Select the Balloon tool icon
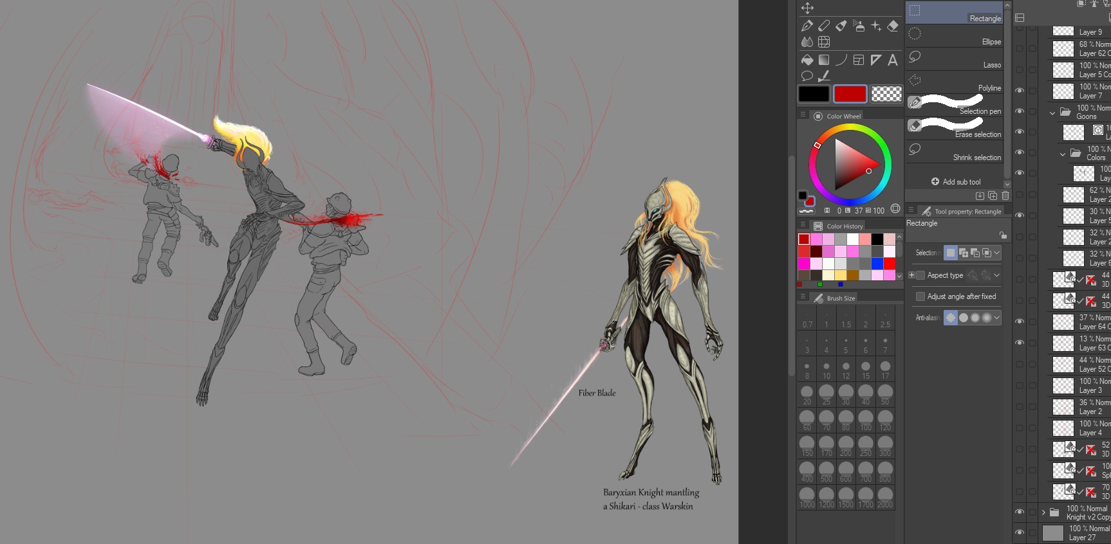The width and height of the screenshot is (1111, 544). pyautogui.click(x=807, y=76)
